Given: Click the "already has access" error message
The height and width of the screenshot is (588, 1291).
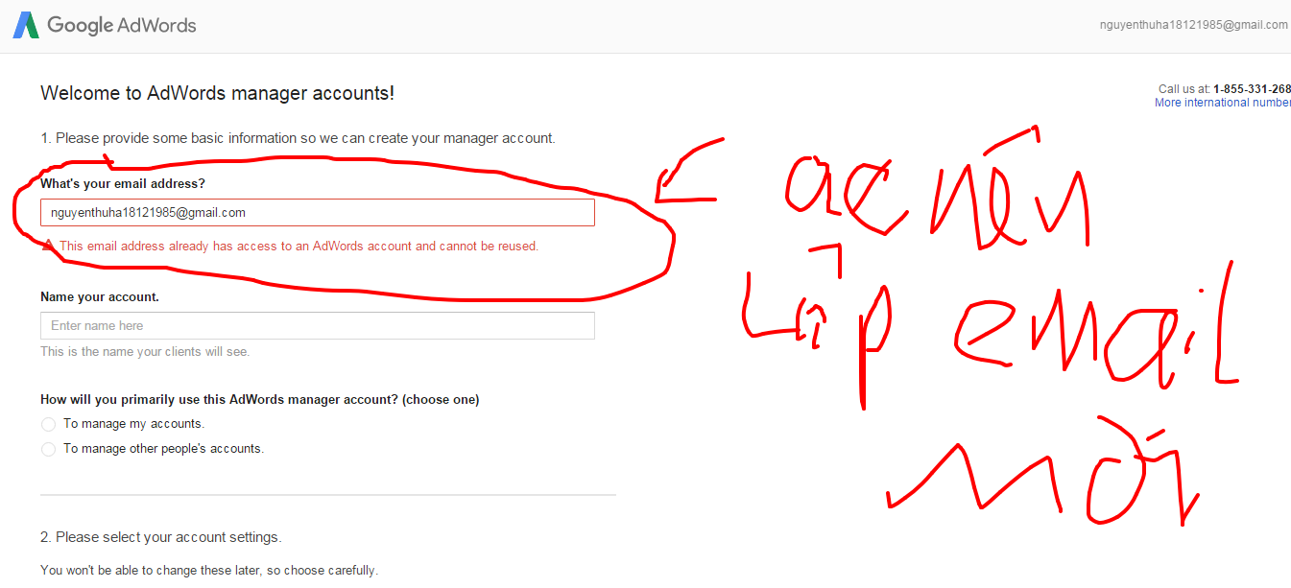Looking at the screenshot, I should 299,247.
